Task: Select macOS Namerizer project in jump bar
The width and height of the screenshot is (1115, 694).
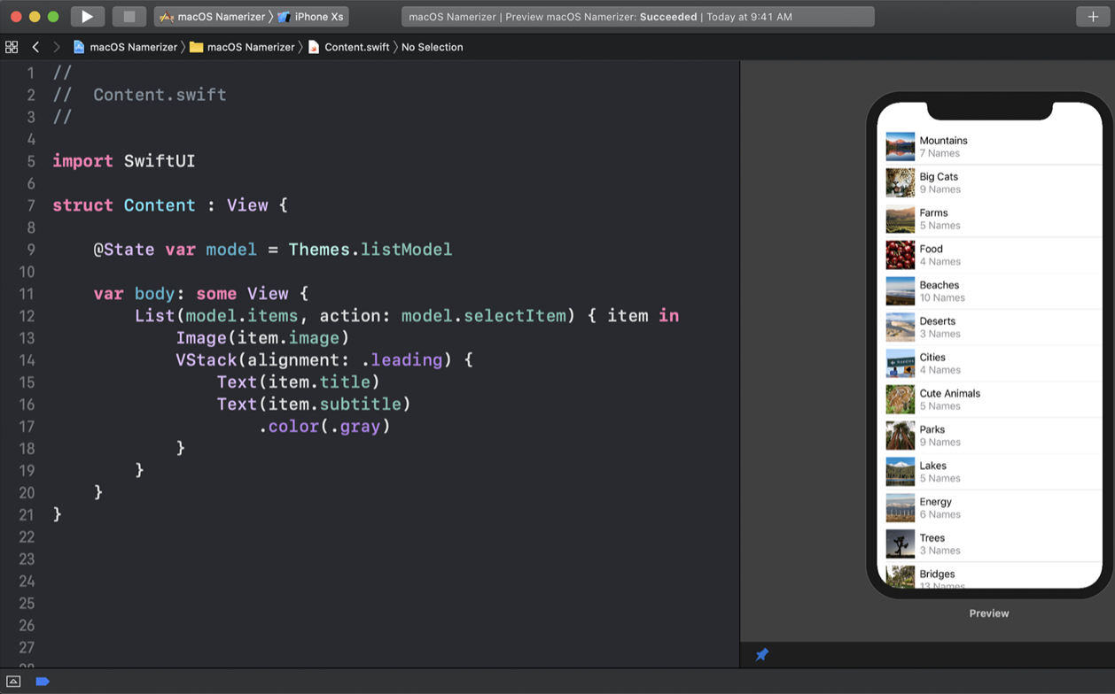Action: (x=125, y=47)
